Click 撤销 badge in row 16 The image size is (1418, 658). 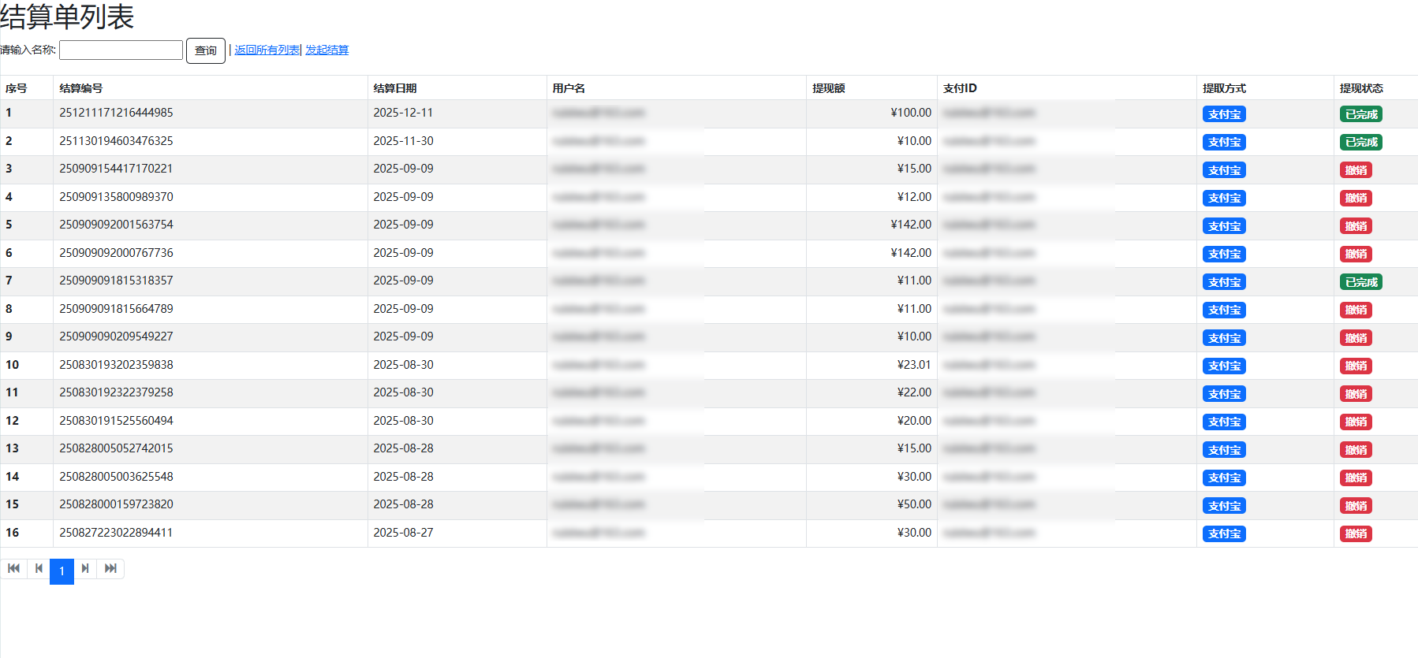pos(1356,533)
